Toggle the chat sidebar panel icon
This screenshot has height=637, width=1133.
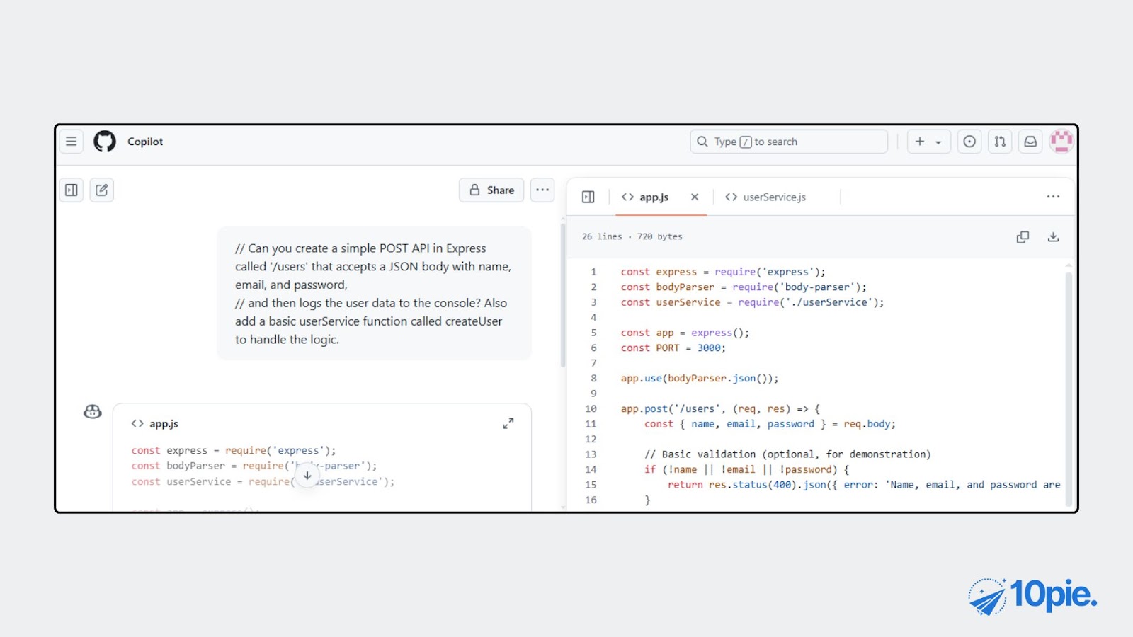[x=72, y=190]
